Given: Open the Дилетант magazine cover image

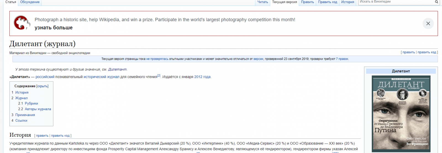Looking at the screenshot, I should click(x=401, y=114).
